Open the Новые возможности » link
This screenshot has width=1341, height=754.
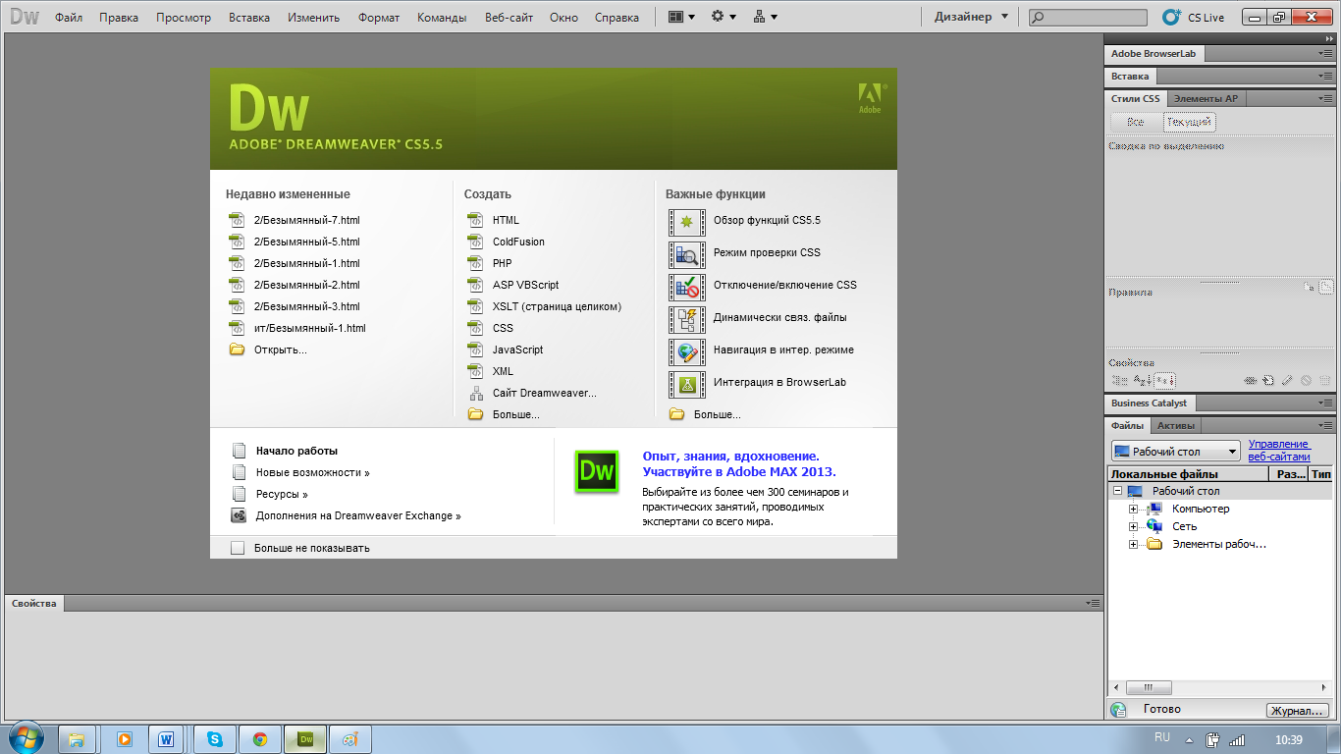[313, 473]
